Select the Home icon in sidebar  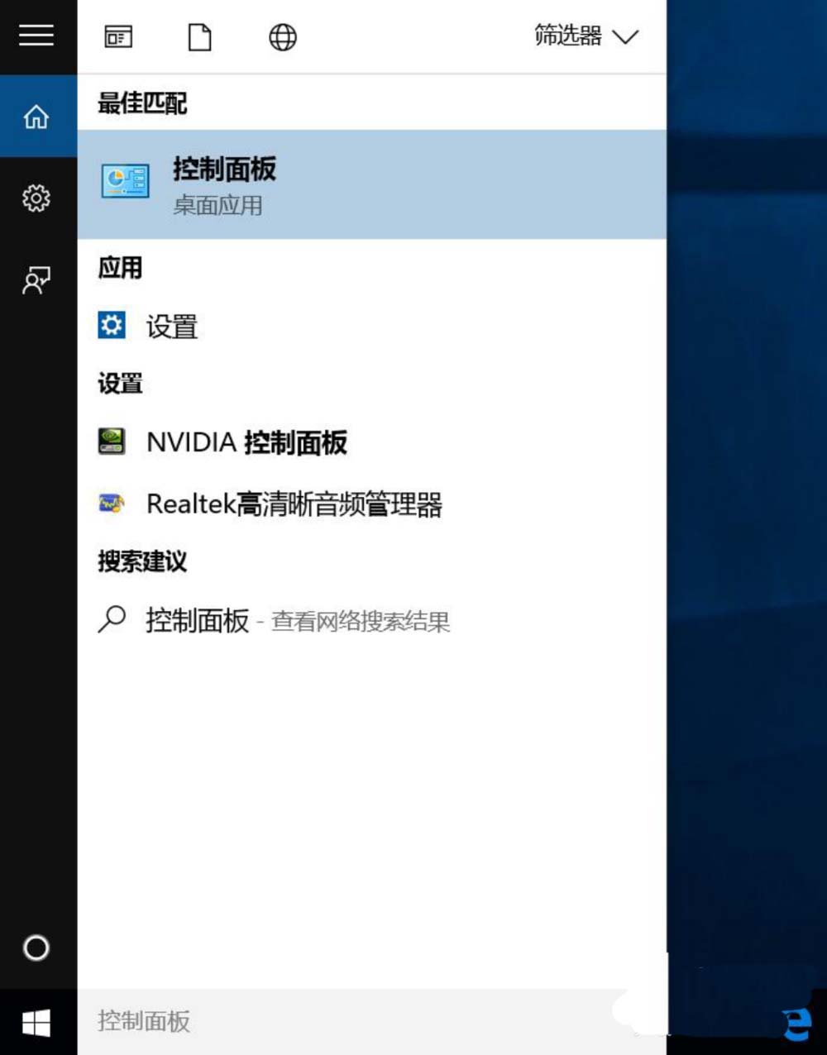click(x=36, y=117)
